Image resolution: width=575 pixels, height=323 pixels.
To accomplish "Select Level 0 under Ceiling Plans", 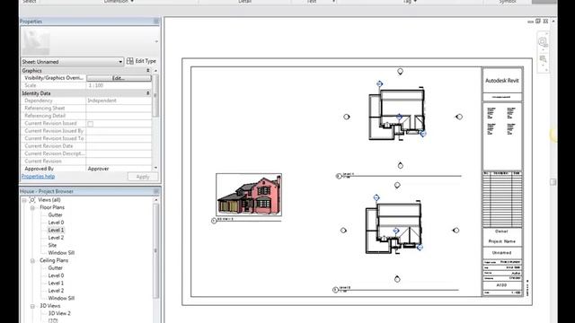I will tap(56, 275).
